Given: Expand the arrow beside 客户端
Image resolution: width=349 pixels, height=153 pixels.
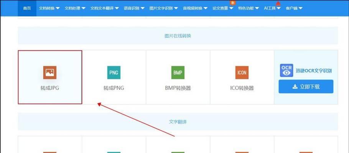Looking at the screenshot, I should (x=300, y=8).
